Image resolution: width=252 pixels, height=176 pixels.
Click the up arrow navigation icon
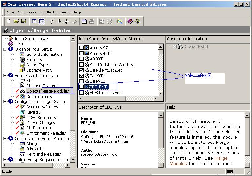tap(52, 21)
